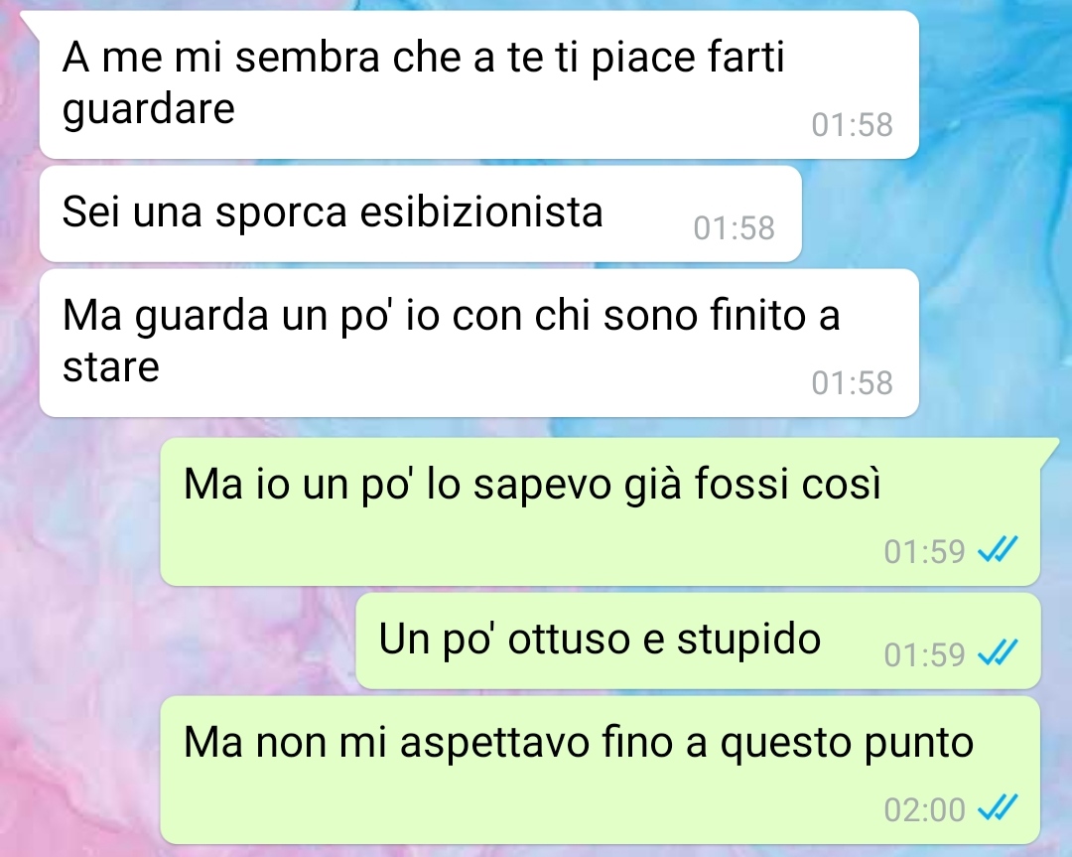Tap the 01:58 timestamp on the 'finito a stare' message

click(852, 383)
